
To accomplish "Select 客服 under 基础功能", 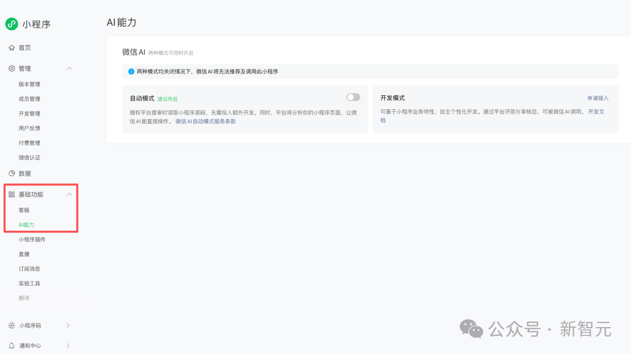I will click(x=24, y=210).
